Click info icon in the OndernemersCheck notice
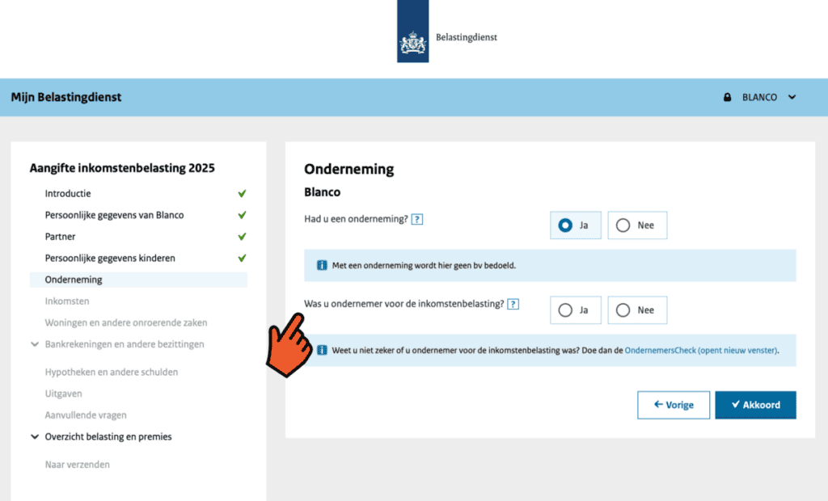Viewport: 828px width, 501px height. coord(322,351)
